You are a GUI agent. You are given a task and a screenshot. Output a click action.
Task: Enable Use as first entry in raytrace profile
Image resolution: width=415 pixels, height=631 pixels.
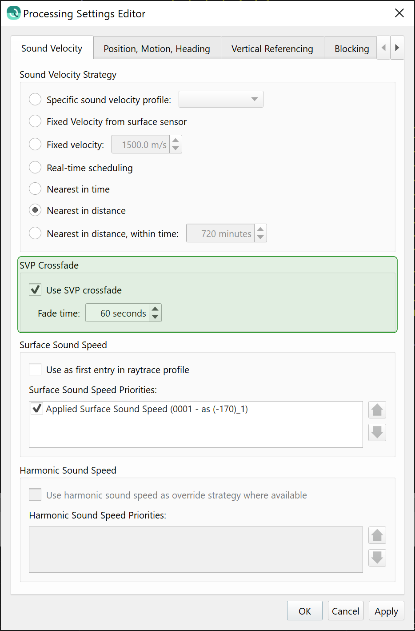[35, 370]
